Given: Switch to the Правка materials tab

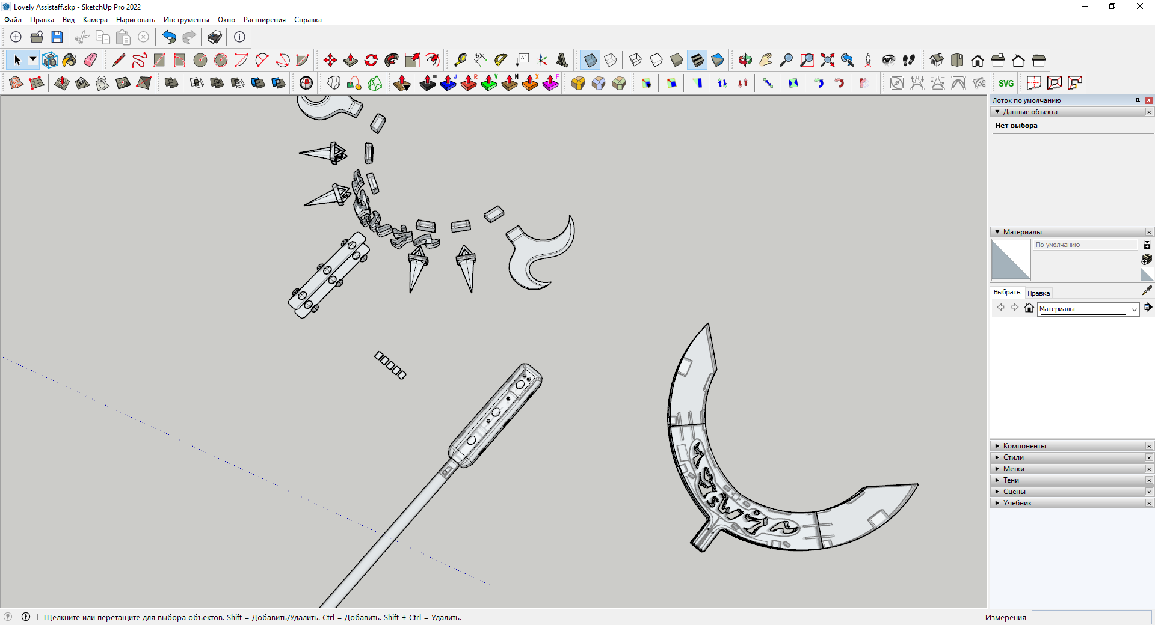Looking at the screenshot, I should pos(1038,293).
